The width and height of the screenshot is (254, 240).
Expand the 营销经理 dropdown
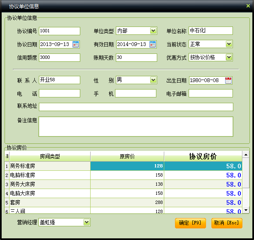[x=86, y=222]
